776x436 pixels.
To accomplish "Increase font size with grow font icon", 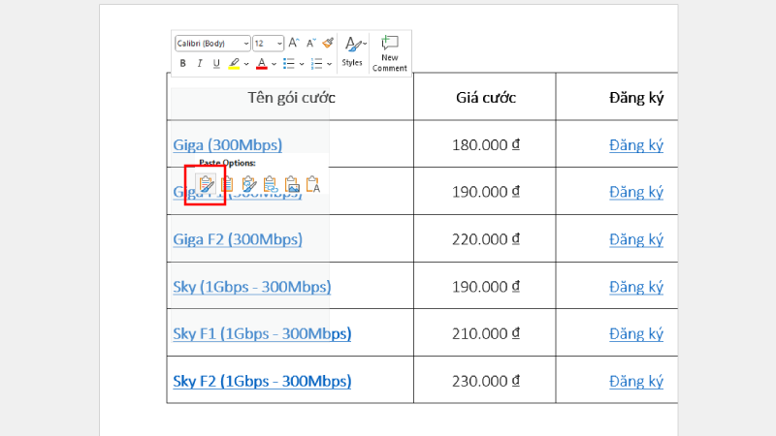I will (x=294, y=43).
